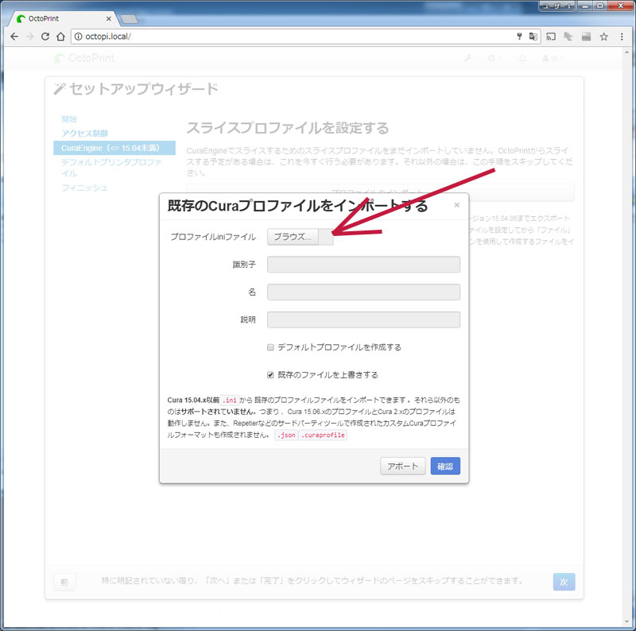Click the 名 name input field
The image size is (636, 631).
tap(363, 292)
